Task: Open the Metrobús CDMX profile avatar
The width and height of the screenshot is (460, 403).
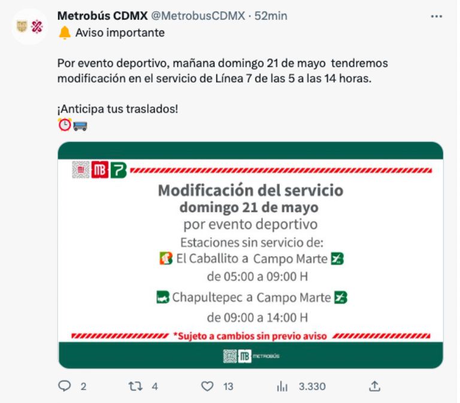Action: [29, 26]
